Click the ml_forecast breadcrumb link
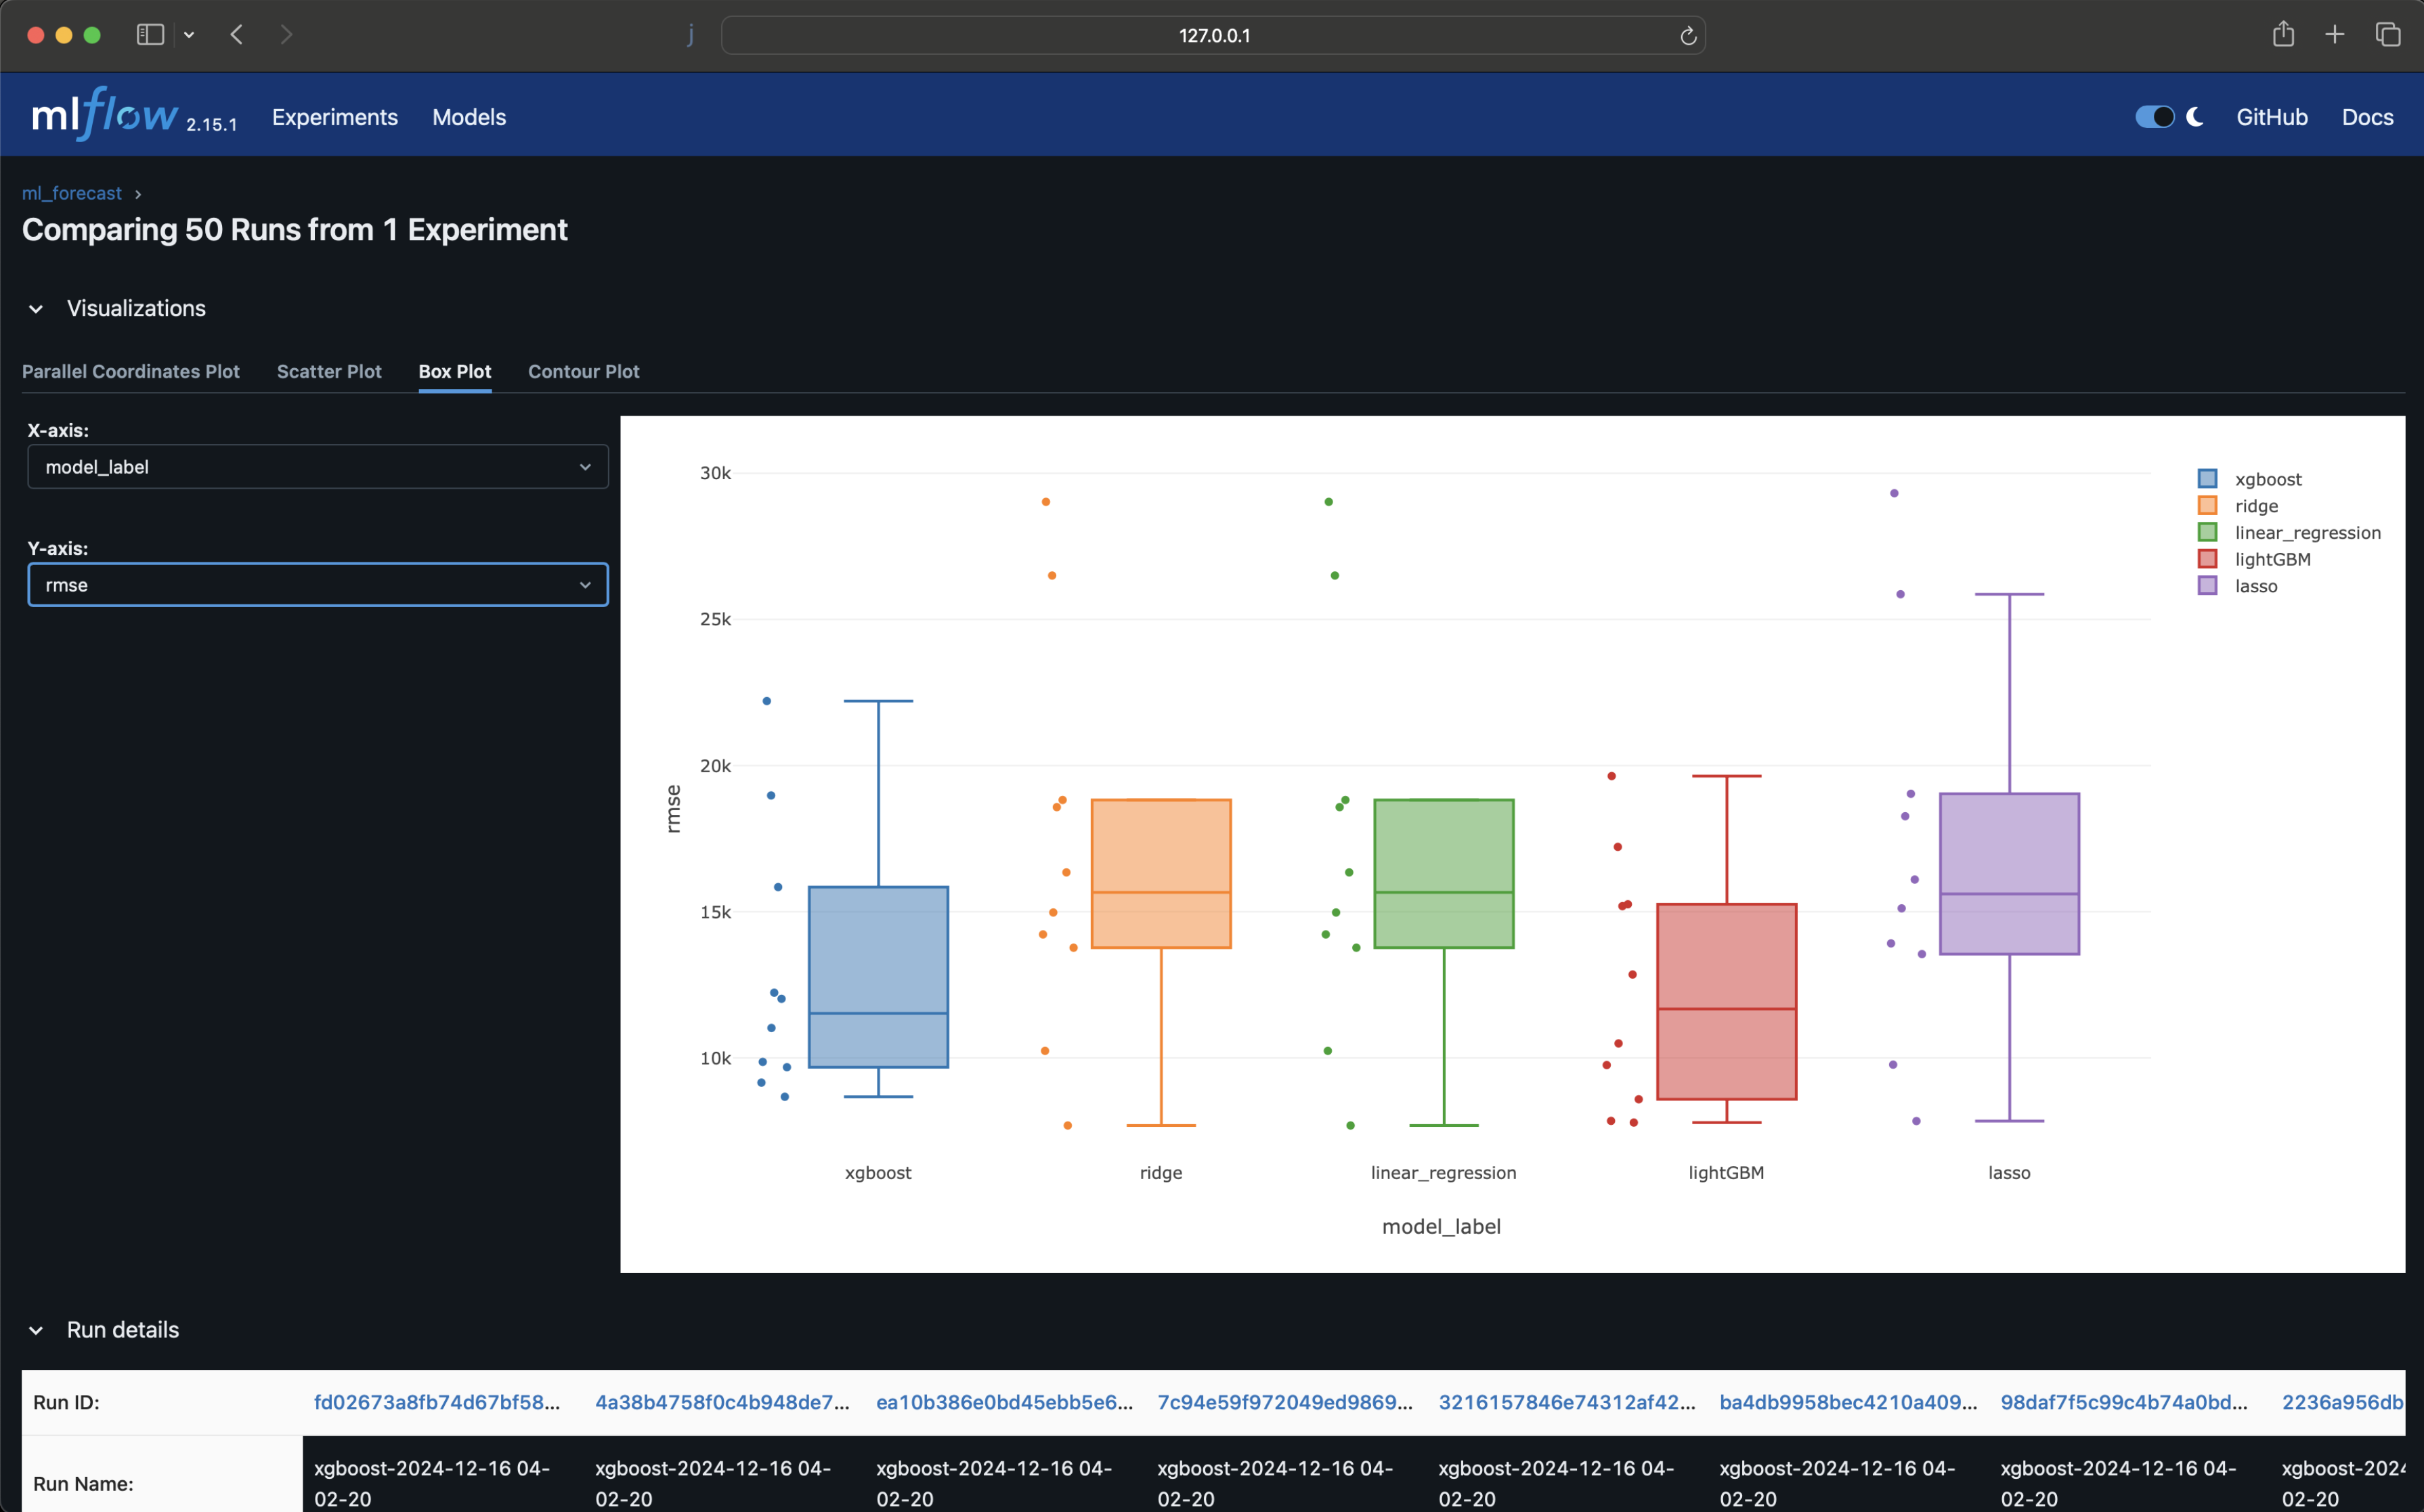The height and width of the screenshot is (1512, 2424). coord(71,193)
